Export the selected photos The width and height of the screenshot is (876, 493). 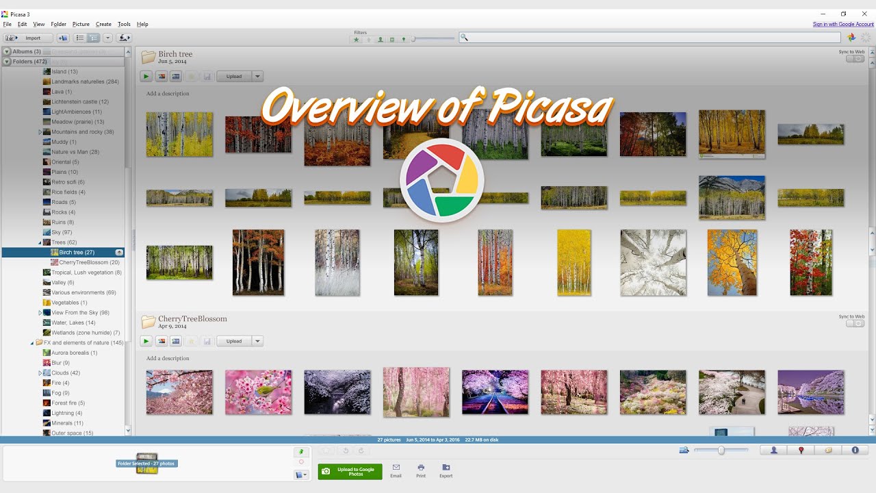pos(446,470)
